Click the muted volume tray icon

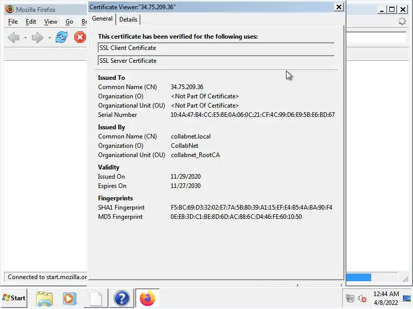pos(362,299)
